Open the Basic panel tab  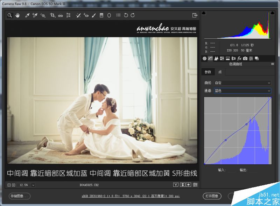pos(205,58)
